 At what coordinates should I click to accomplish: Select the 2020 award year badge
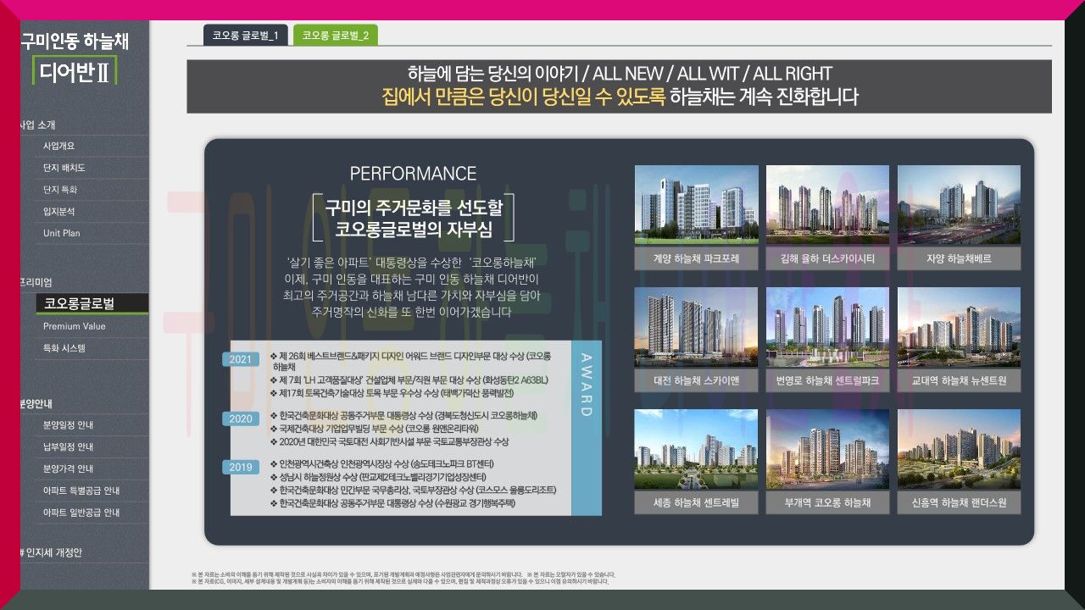click(241, 419)
